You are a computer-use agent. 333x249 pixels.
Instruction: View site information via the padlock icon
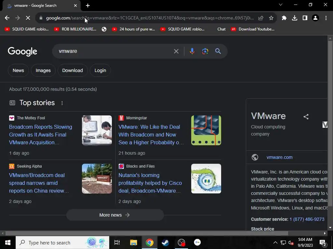[41, 18]
